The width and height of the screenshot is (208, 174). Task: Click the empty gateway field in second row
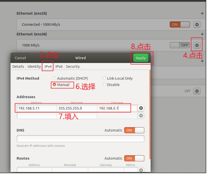pos(117,116)
